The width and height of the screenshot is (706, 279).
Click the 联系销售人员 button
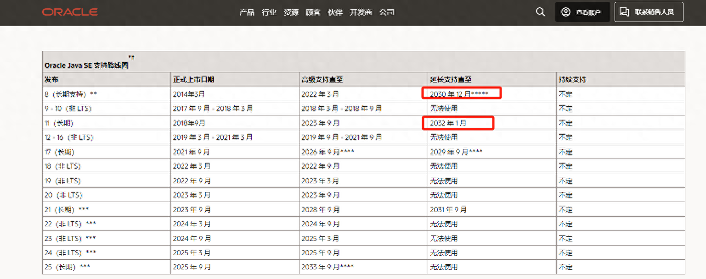(x=649, y=12)
